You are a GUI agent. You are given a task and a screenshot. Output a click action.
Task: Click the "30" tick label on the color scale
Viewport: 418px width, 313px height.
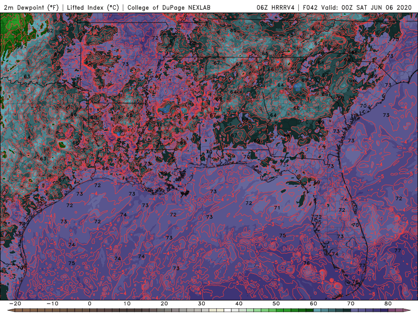click(x=202, y=304)
